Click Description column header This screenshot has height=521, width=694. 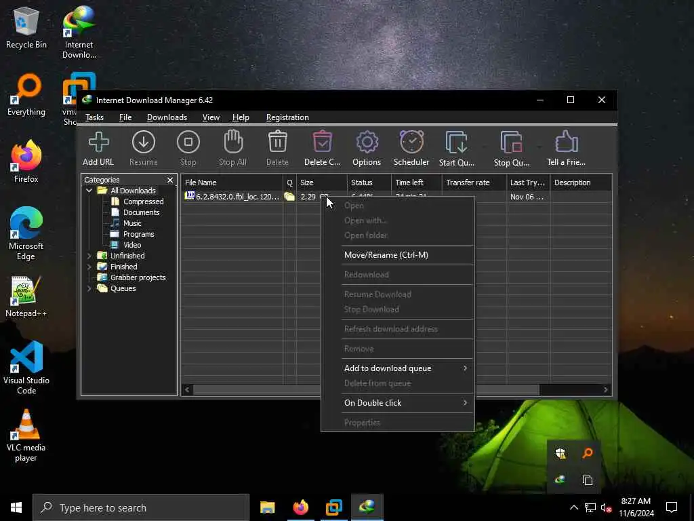click(x=581, y=182)
